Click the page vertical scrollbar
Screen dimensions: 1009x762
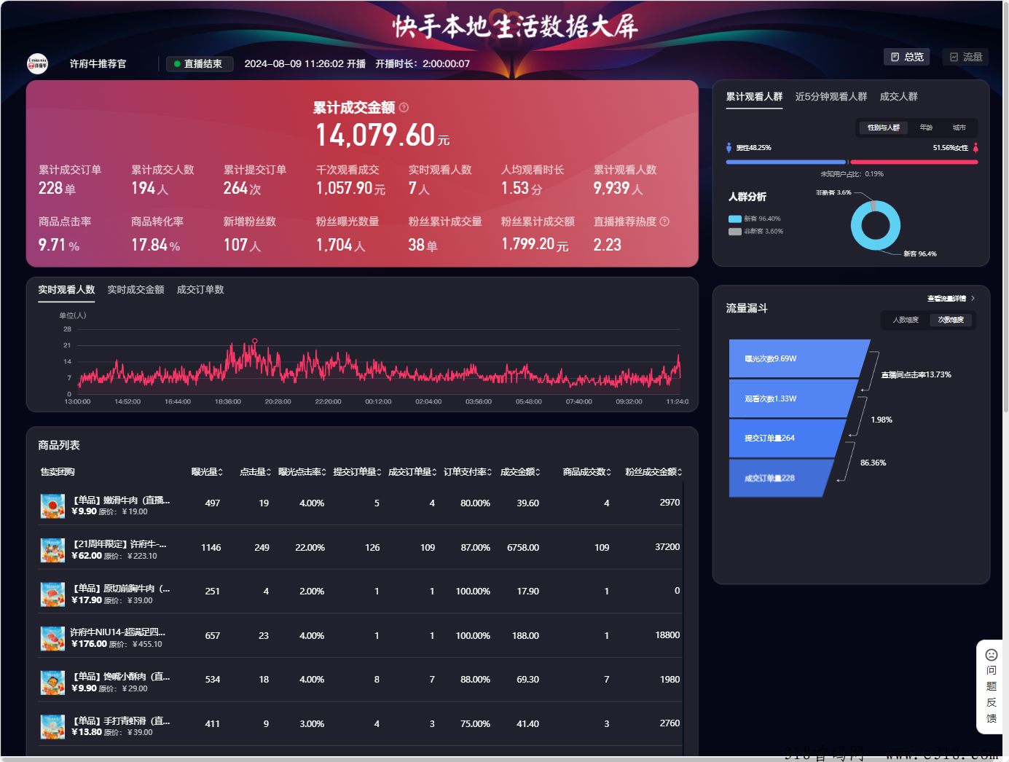click(x=1005, y=207)
